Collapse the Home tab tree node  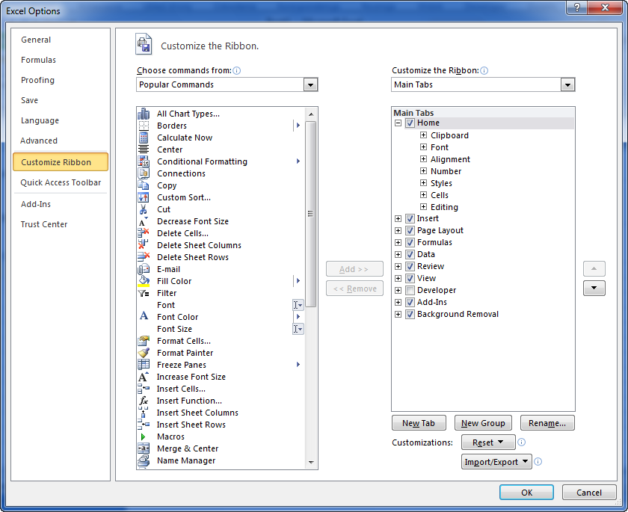pyautogui.click(x=398, y=123)
